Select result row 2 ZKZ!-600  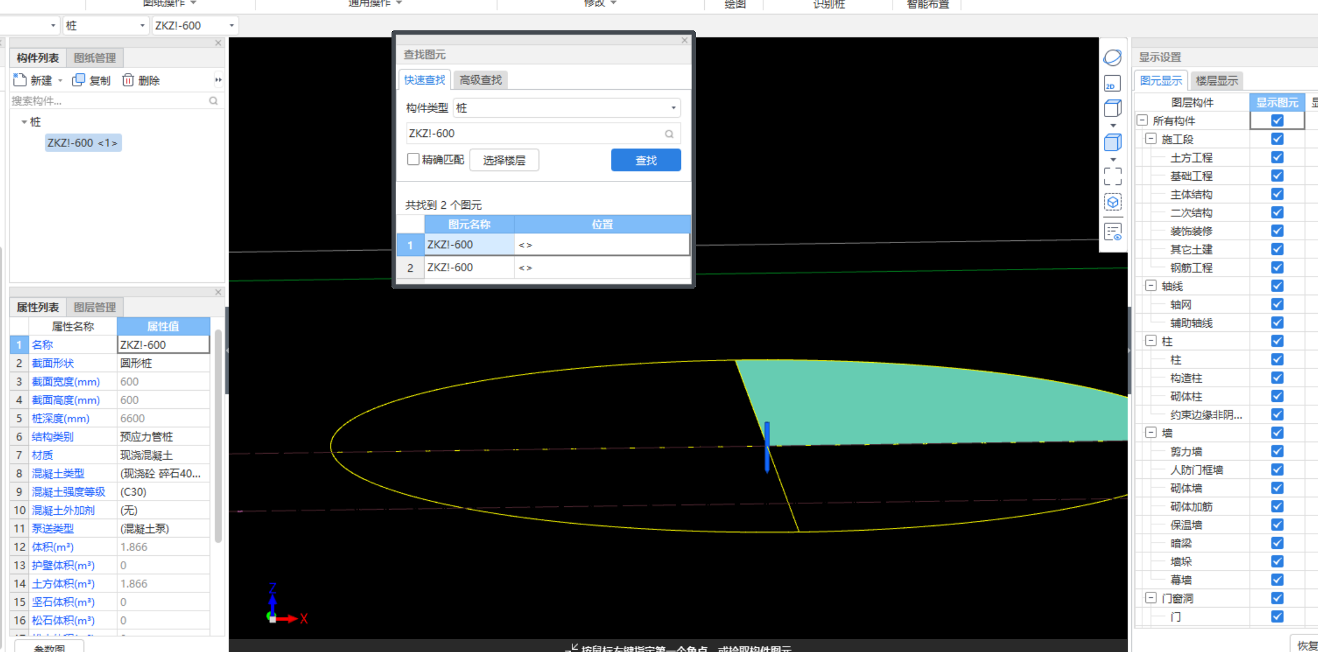[x=543, y=267]
